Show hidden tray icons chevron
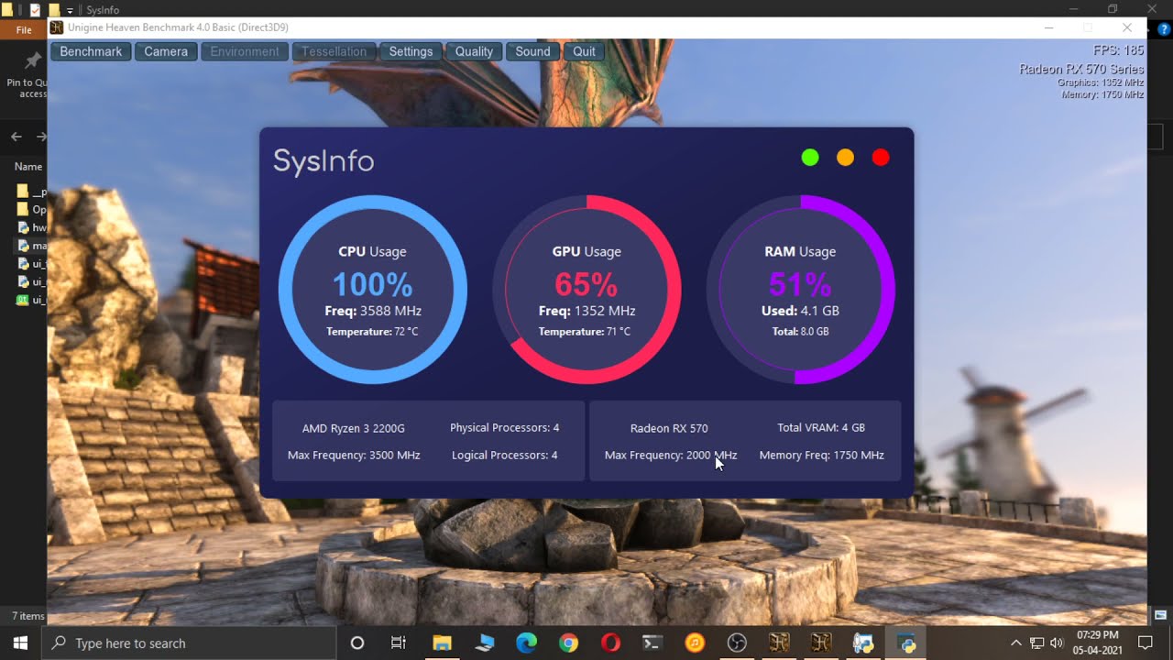This screenshot has width=1173, height=660. [x=1015, y=643]
